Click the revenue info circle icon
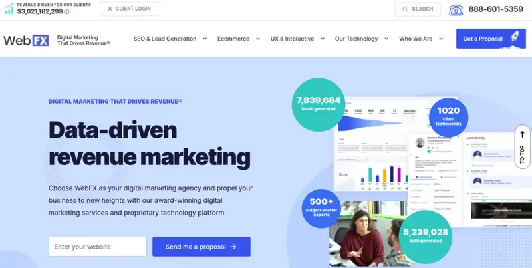Image resolution: width=532 pixels, height=268 pixels. click(67, 11)
